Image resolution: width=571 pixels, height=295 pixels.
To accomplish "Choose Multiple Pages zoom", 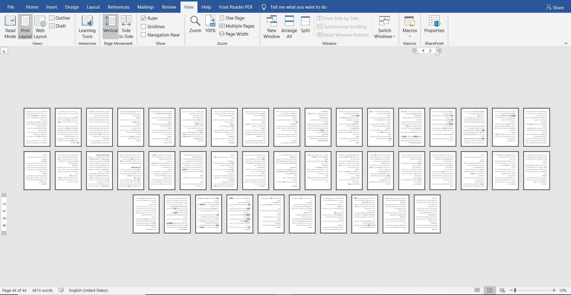I will [x=237, y=26].
